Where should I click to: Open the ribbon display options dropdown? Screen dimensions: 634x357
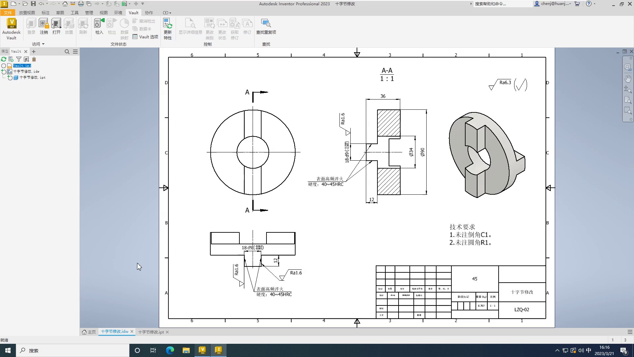click(x=167, y=13)
